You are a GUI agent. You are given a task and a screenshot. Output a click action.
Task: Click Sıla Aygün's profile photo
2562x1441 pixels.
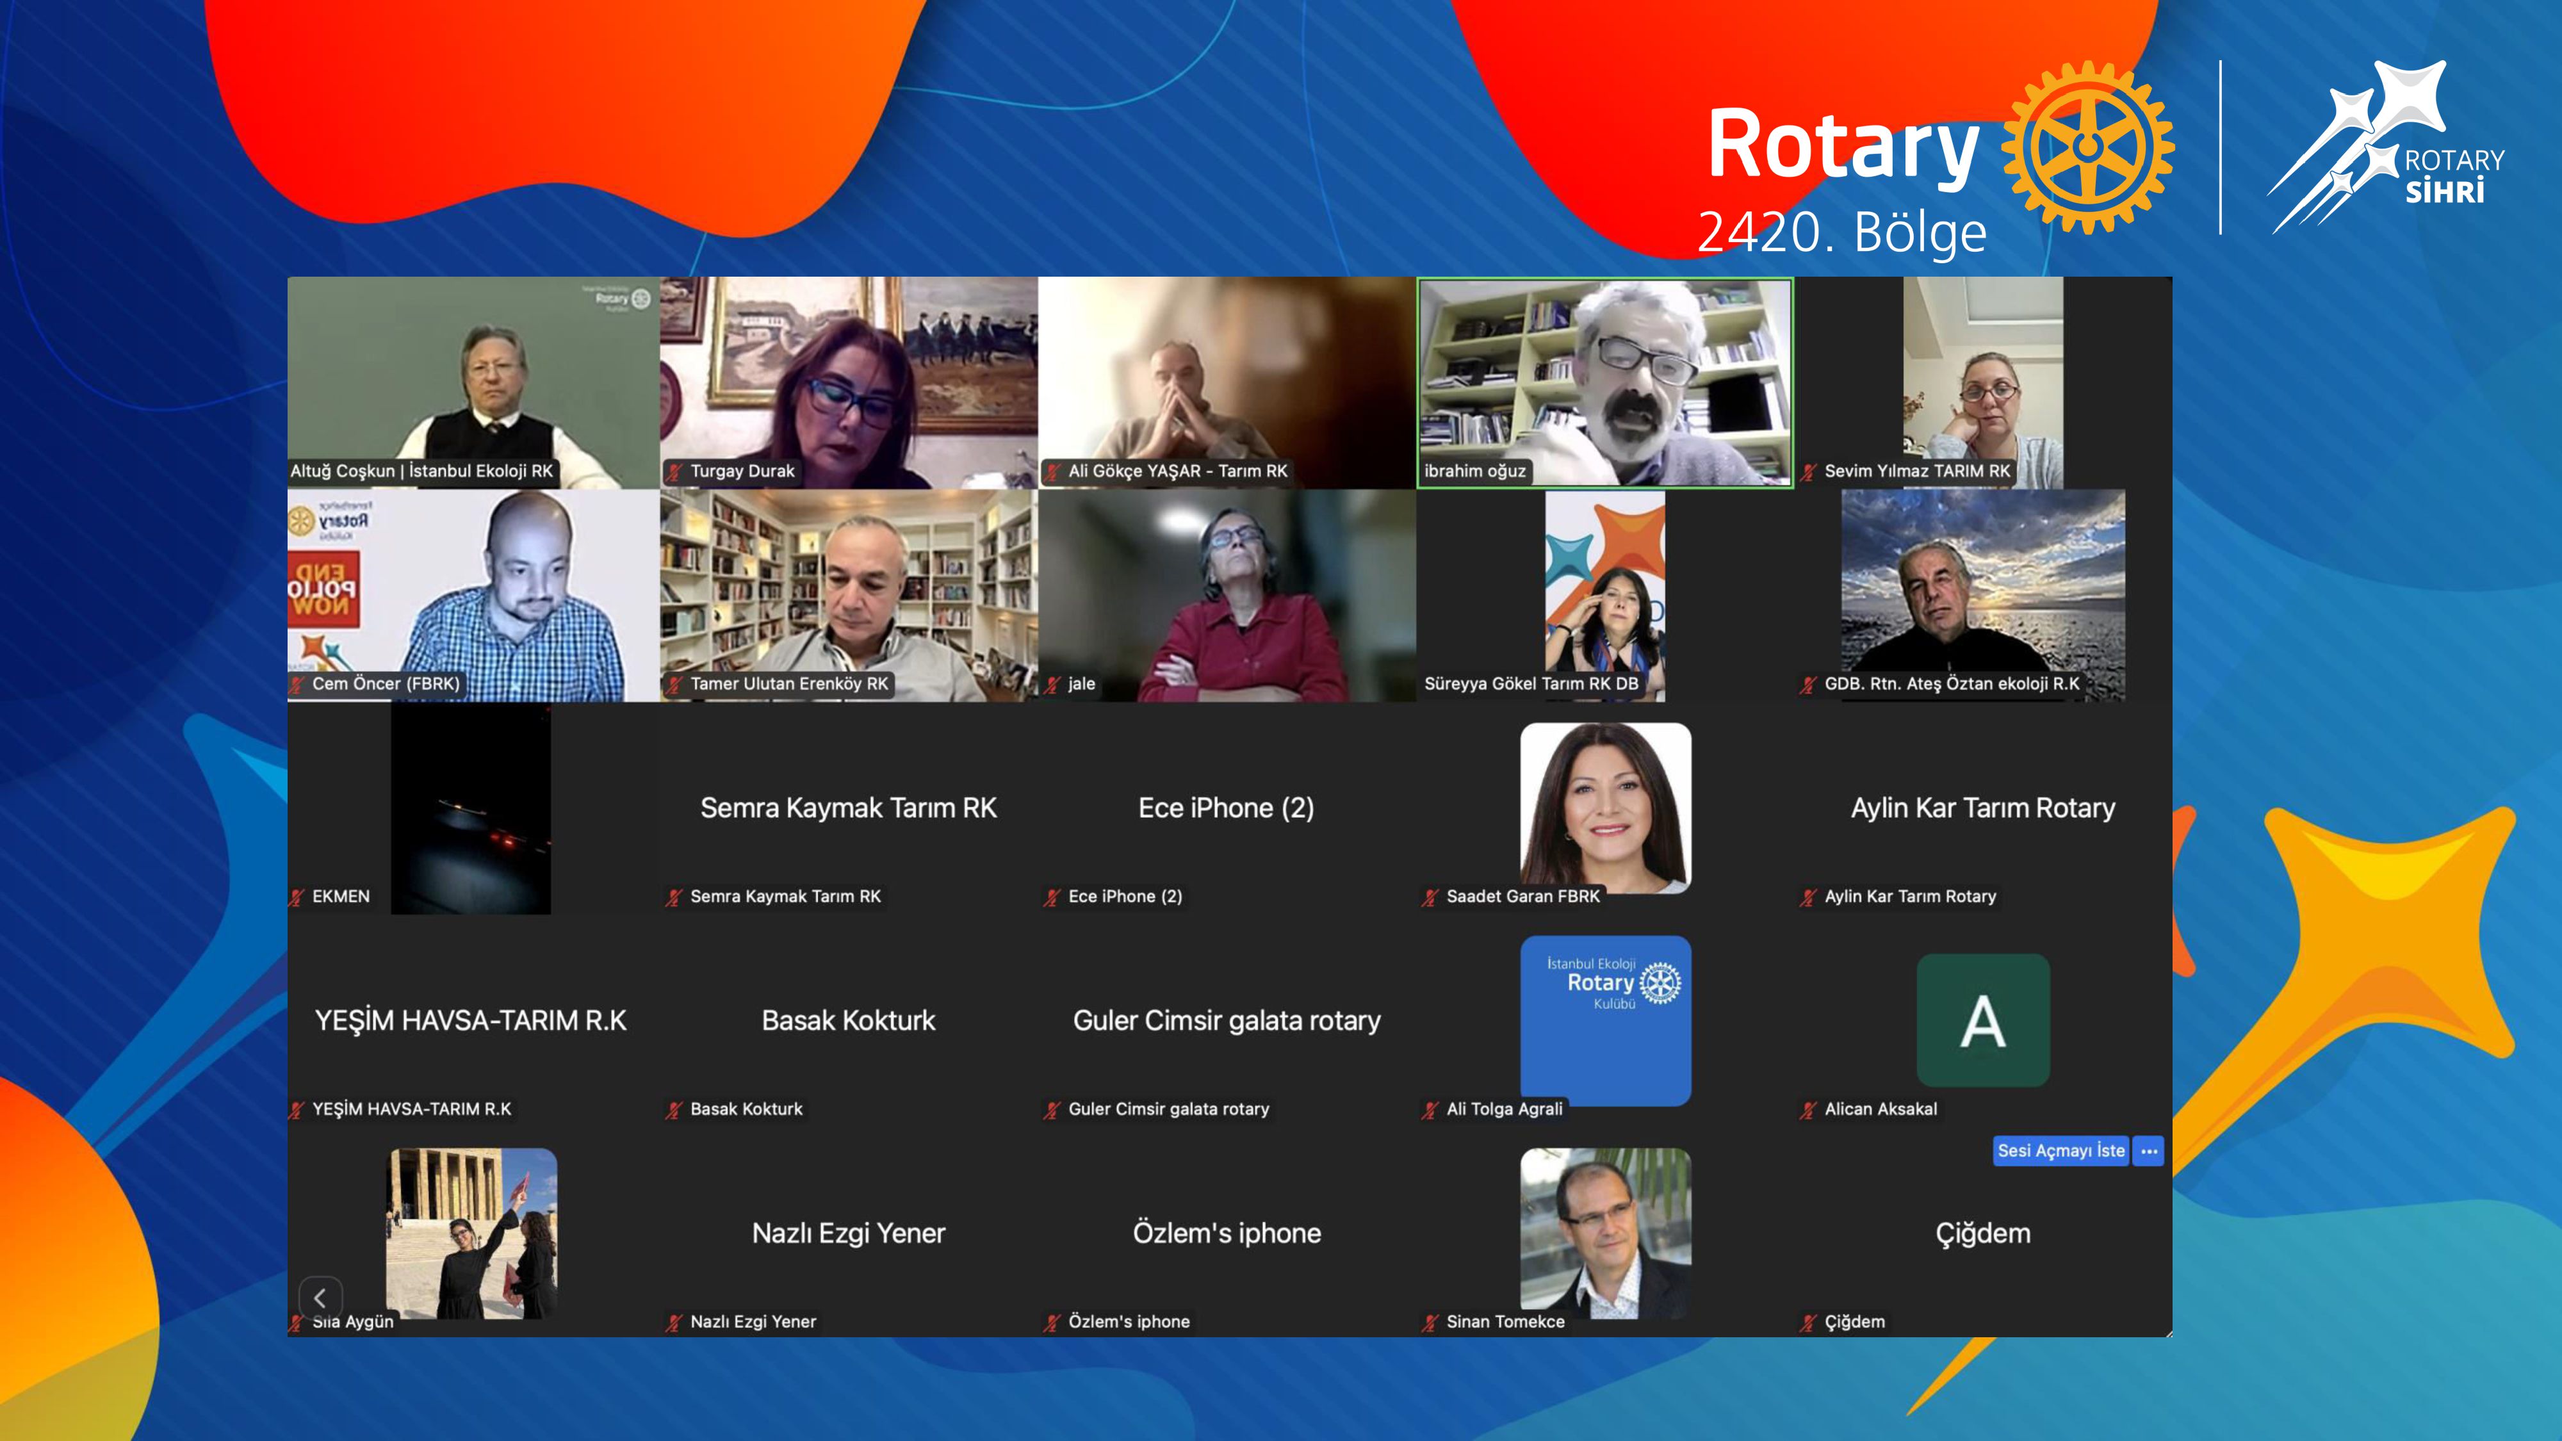471,1233
